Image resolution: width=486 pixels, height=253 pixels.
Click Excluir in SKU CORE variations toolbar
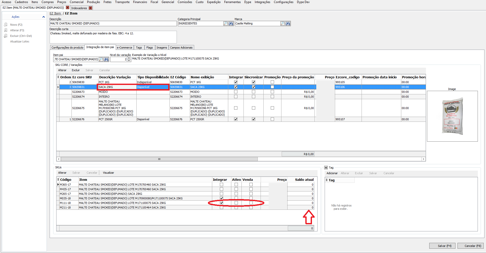tap(76, 70)
